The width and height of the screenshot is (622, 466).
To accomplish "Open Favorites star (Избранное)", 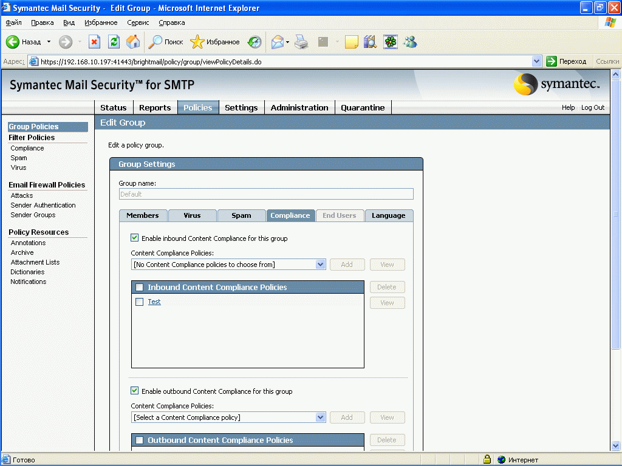I will 197,42.
